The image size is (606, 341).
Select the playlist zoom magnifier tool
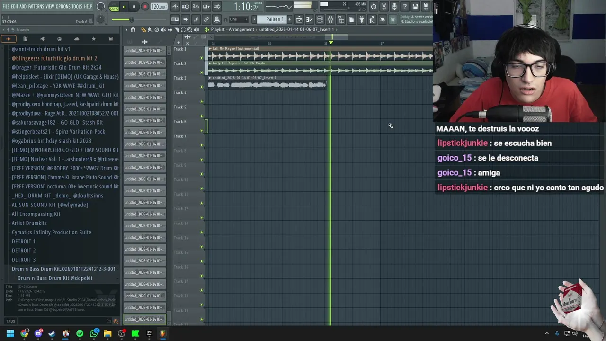[x=190, y=30]
